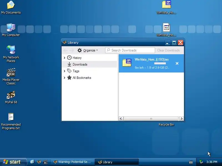Open My Network Places icon

click(x=11, y=54)
